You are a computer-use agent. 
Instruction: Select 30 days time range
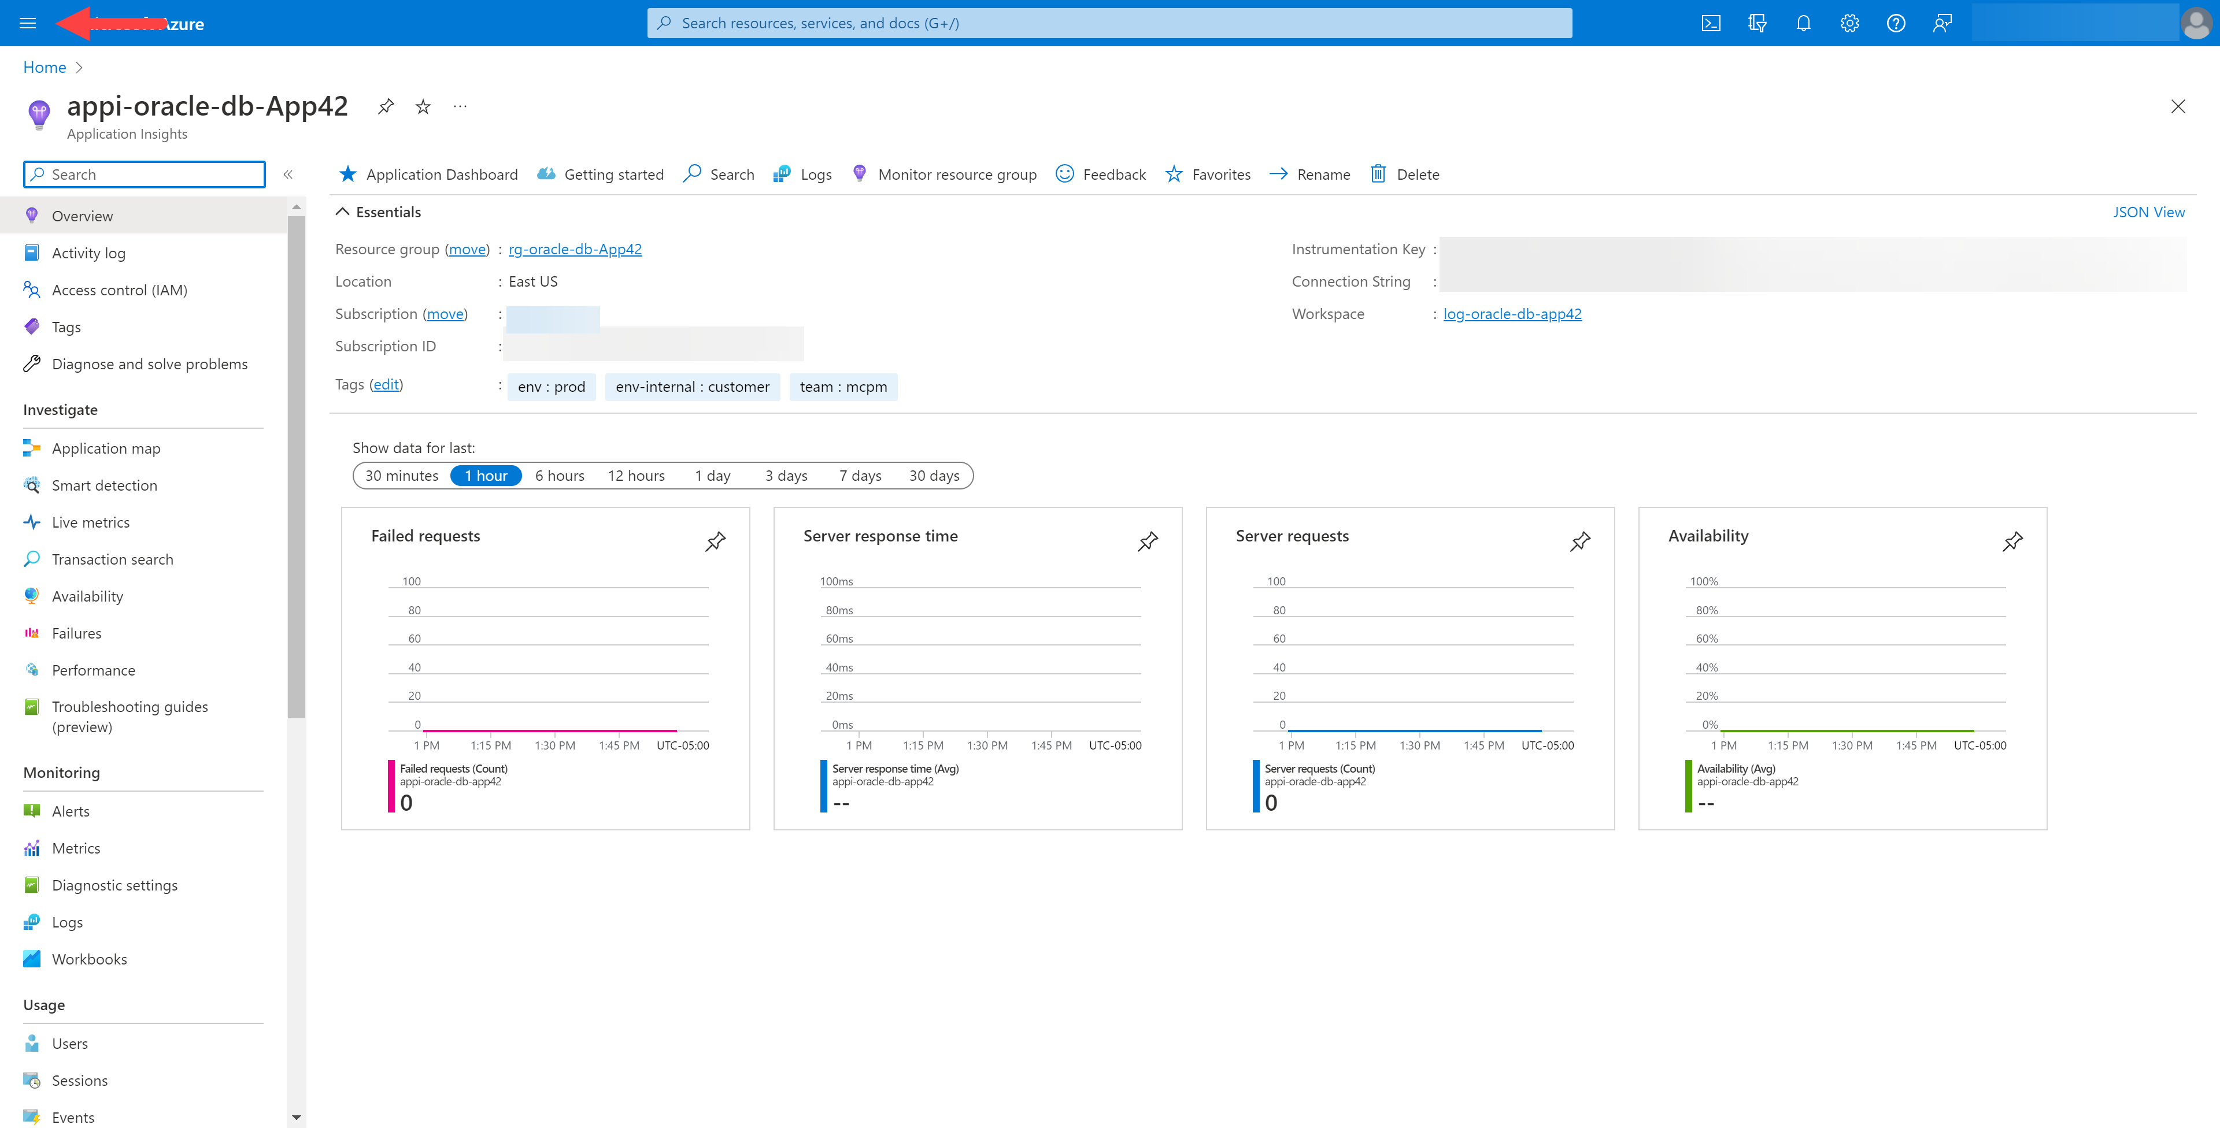pos(934,476)
